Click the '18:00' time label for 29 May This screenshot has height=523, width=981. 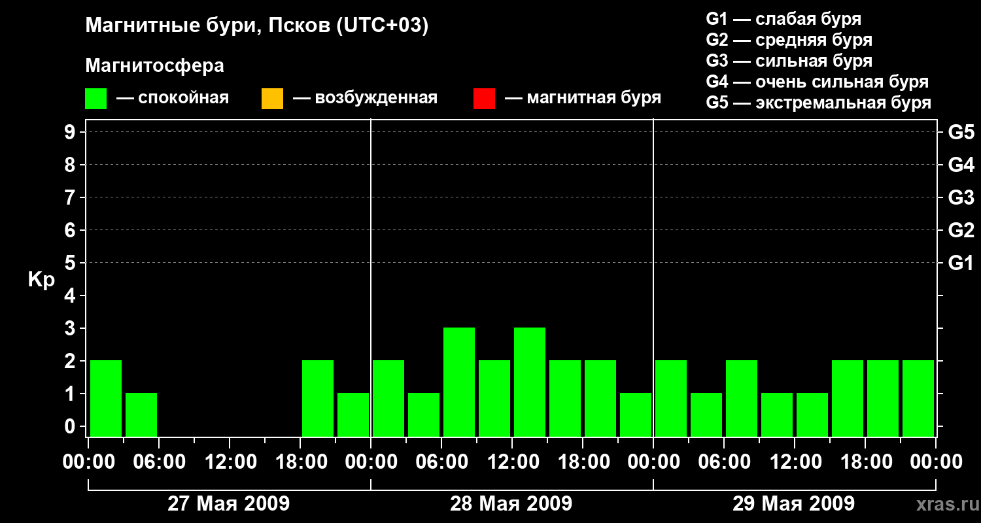pyautogui.click(x=865, y=462)
